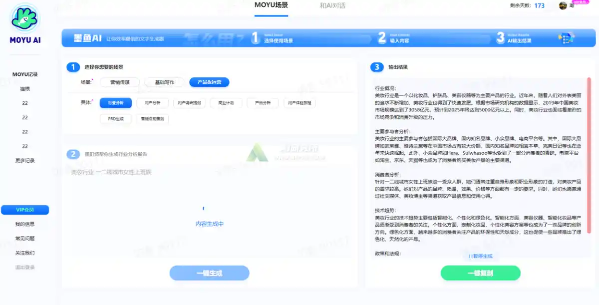Choose the PRD生成 option
The image size is (599, 305).
pos(116,119)
